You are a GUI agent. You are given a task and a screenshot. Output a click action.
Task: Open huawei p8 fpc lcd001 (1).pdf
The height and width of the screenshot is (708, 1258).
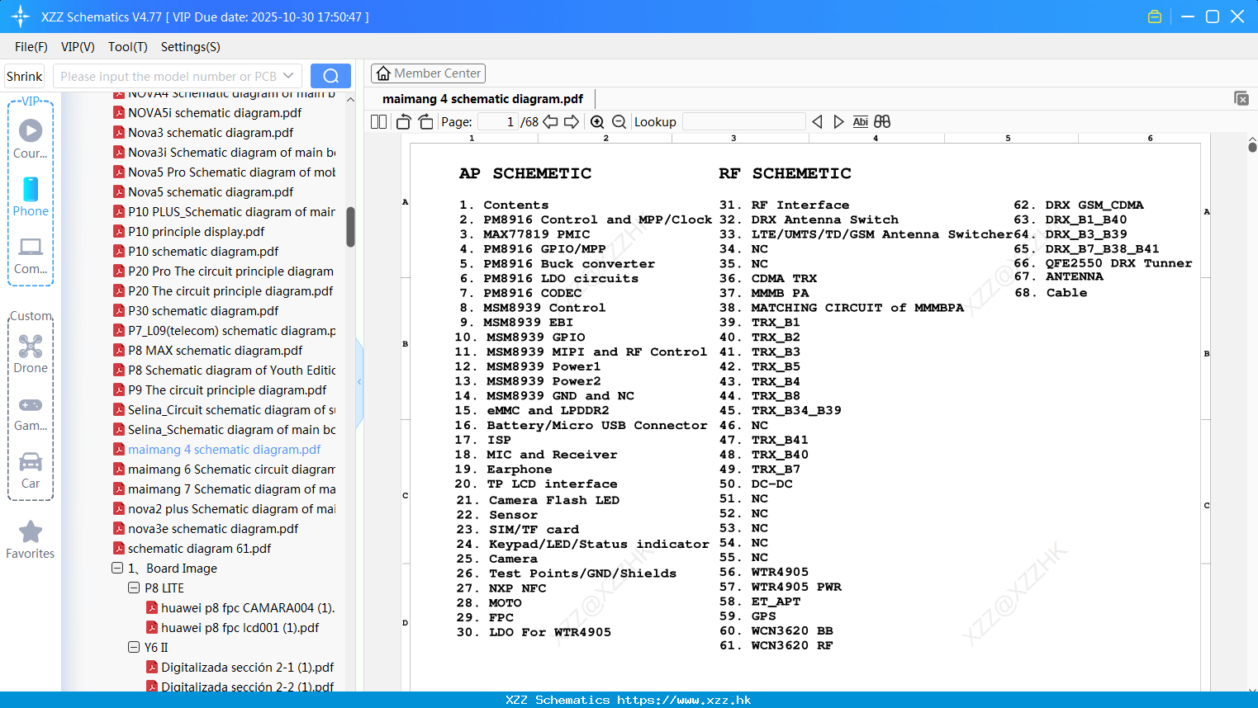[x=240, y=627]
